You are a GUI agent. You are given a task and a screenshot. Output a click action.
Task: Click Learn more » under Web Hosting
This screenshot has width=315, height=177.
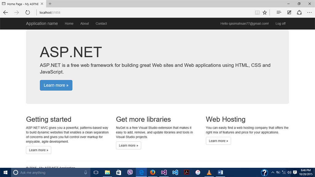(x=218, y=141)
